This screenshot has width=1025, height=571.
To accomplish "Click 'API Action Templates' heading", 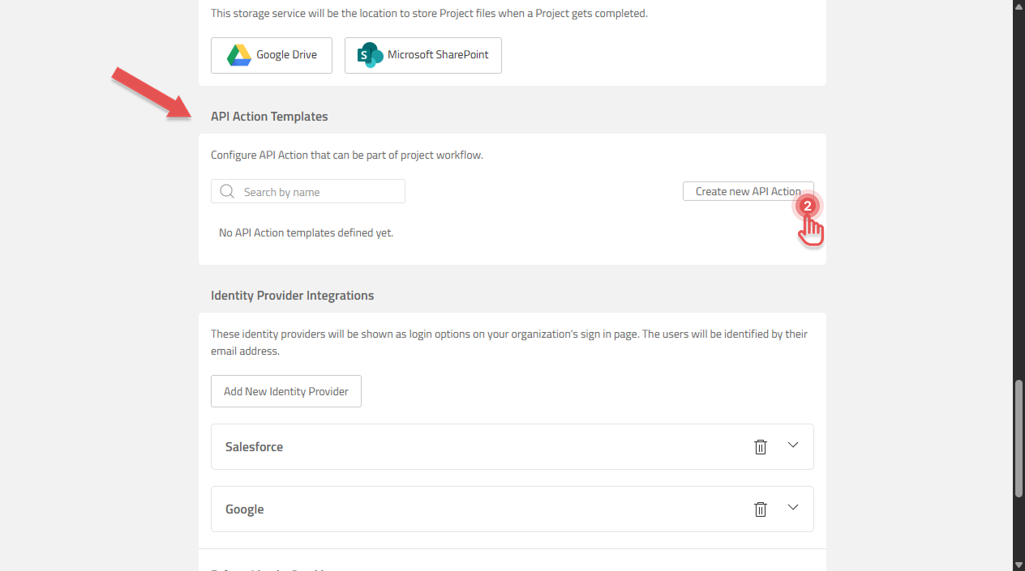I will point(269,117).
